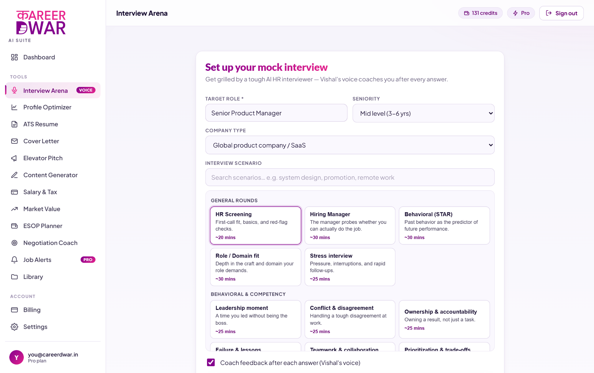594x373 pixels.
Task: Click the Content Generator pencil icon
Action: point(15,175)
